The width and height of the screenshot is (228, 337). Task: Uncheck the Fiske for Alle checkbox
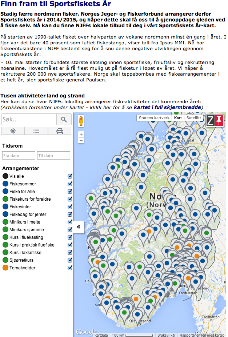pos(70,191)
